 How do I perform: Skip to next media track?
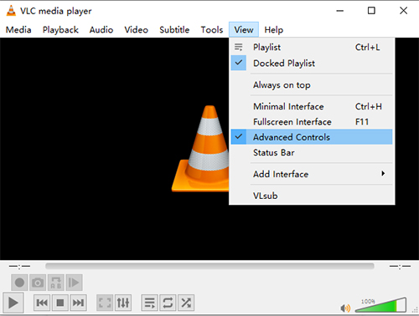pyautogui.click(x=78, y=303)
